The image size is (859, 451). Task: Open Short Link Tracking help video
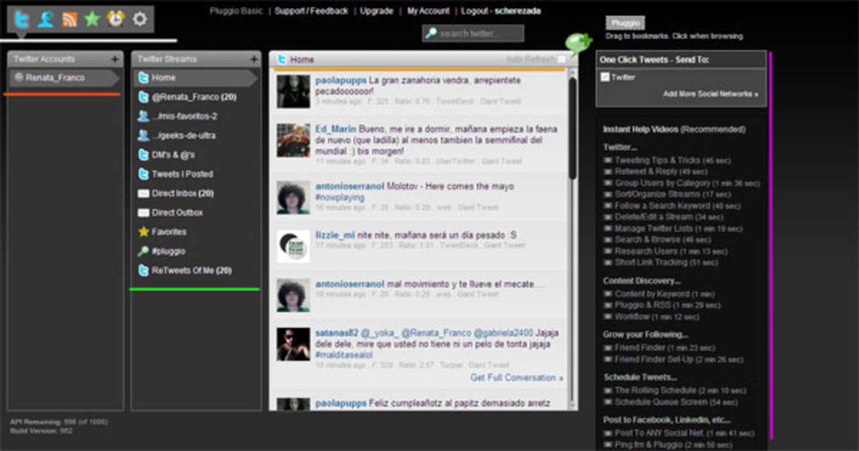tap(666, 262)
